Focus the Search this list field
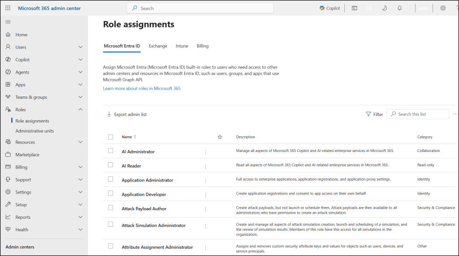Viewport: 459px width, 256px height. [418, 114]
